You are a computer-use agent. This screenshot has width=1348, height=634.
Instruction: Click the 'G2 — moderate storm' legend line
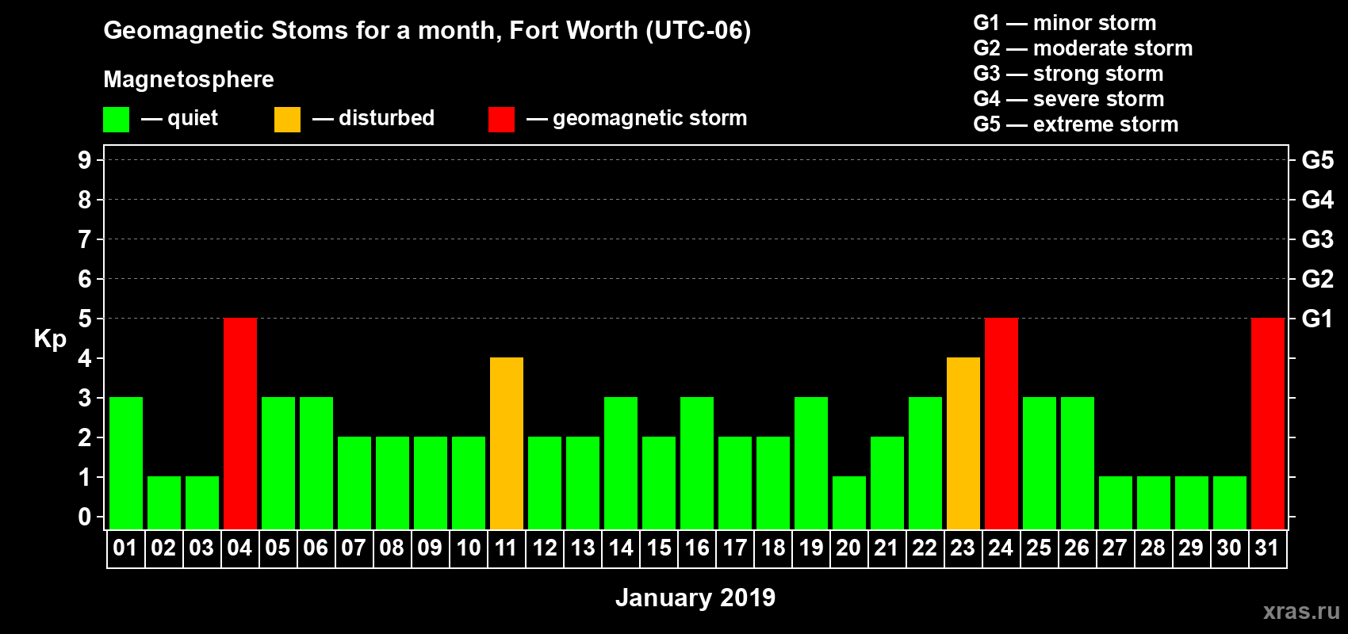click(x=1083, y=48)
